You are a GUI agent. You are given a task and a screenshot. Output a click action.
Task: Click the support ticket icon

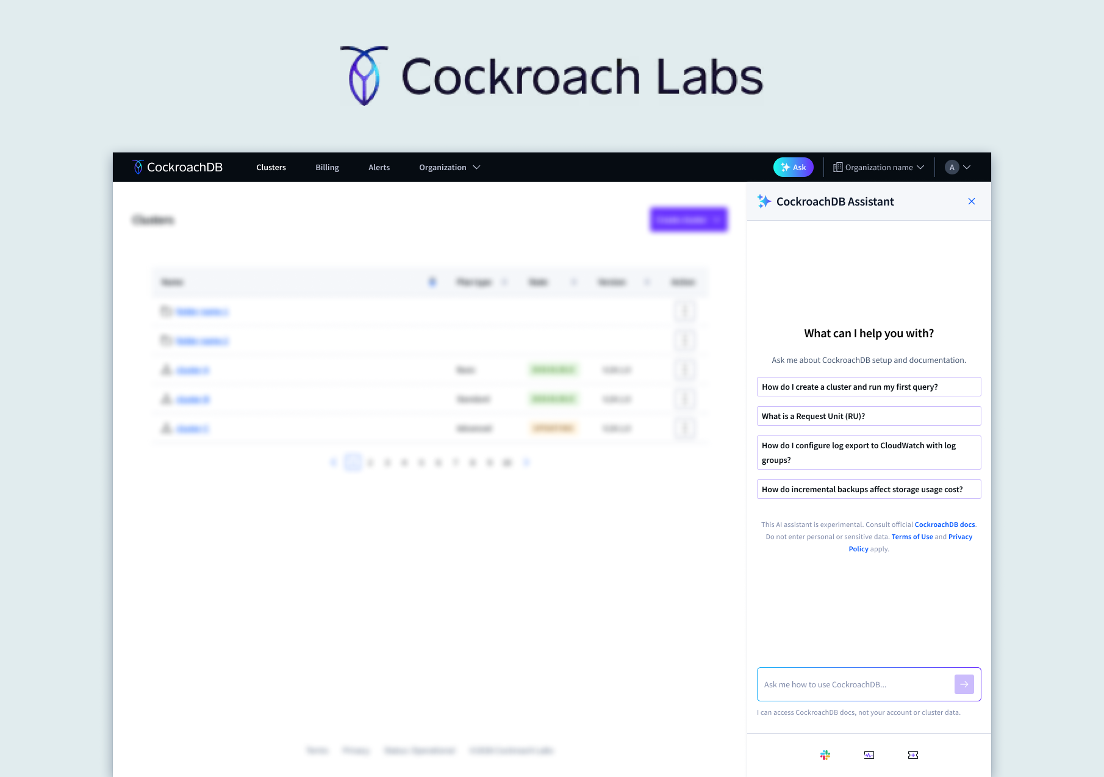[912, 755]
